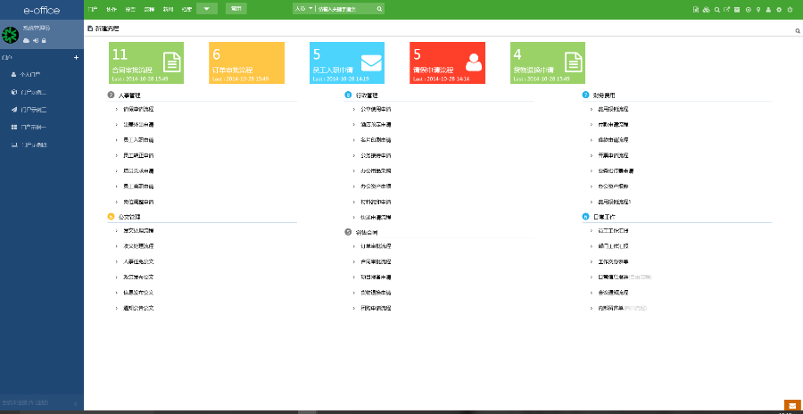Click the first menu item 门户 in the top bar
Screen dimensions: 803x414
(92, 9)
